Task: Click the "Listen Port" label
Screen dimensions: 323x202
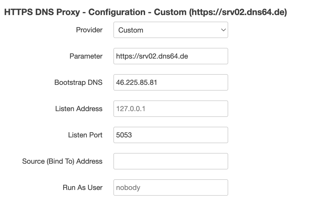Action: (x=85, y=135)
